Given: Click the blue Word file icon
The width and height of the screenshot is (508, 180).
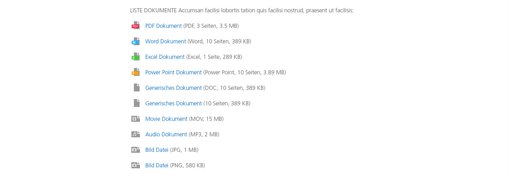Looking at the screenshot, I should 136,41.
